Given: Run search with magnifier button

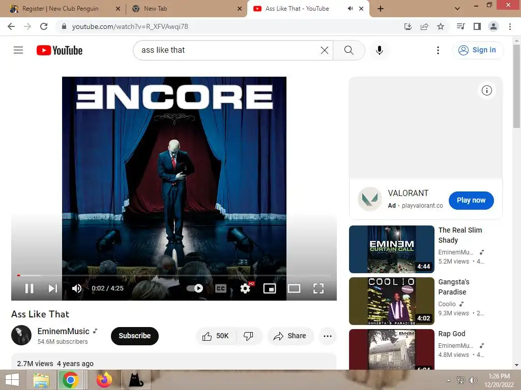Looking at the screenshot, I should 349,50.
